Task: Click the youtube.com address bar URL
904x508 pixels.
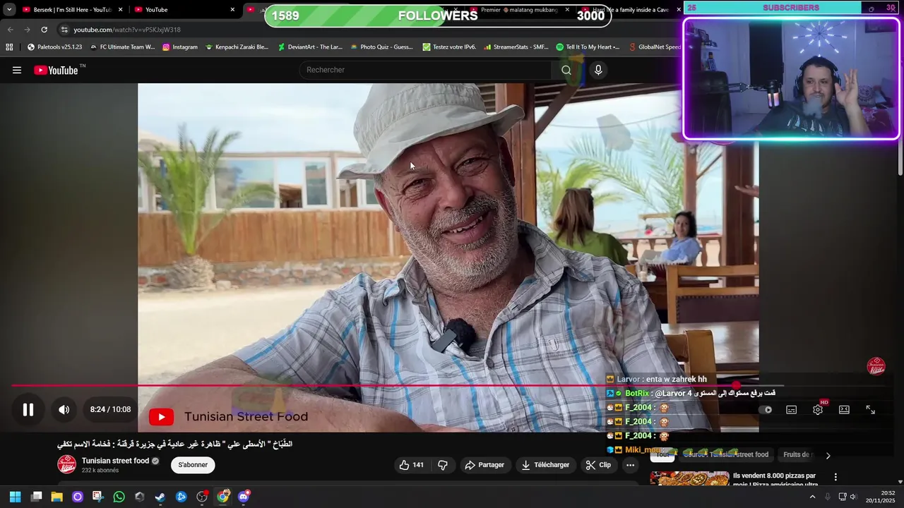Action: (127, 30)
